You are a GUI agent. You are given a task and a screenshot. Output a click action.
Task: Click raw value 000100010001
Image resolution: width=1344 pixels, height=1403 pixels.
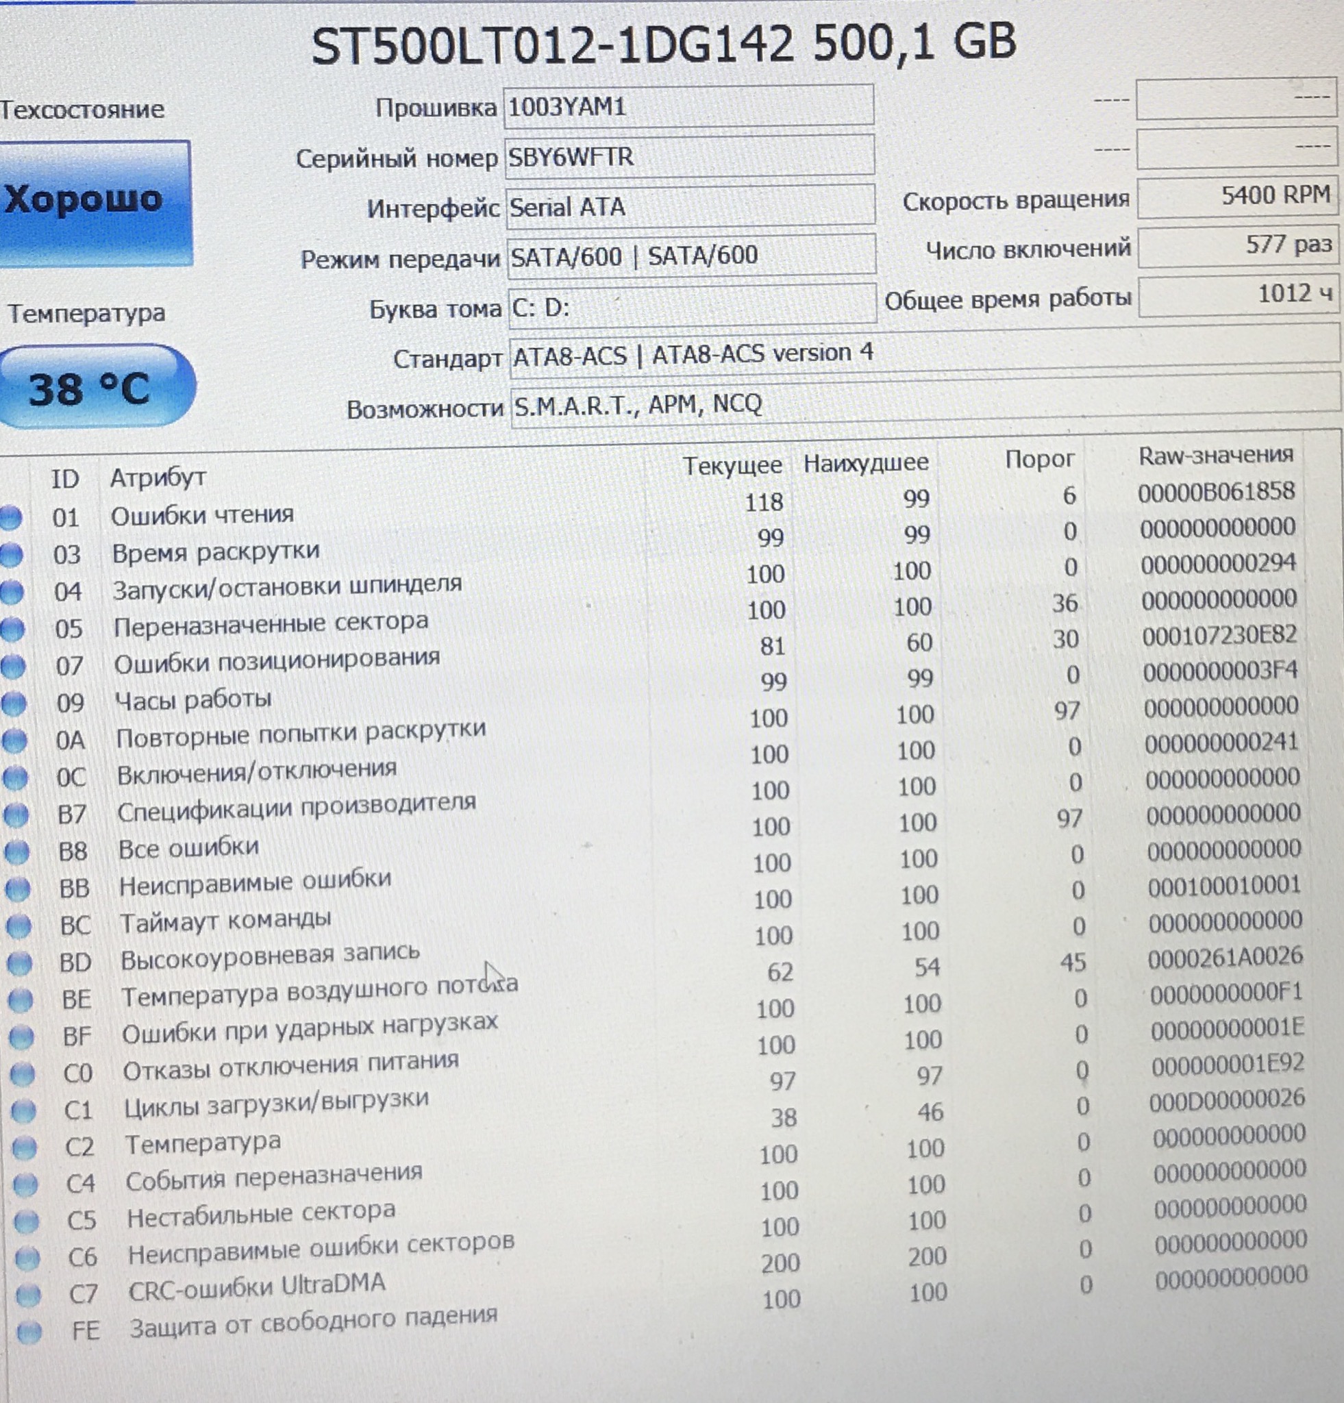pos(1225,886)
